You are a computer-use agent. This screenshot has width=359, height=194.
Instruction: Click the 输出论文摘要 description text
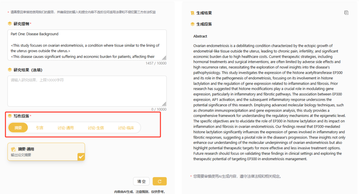[x=21, y=155]
